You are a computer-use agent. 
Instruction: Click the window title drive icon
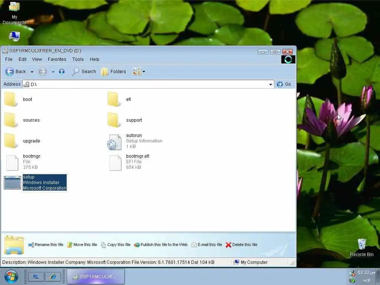[5, 50]
